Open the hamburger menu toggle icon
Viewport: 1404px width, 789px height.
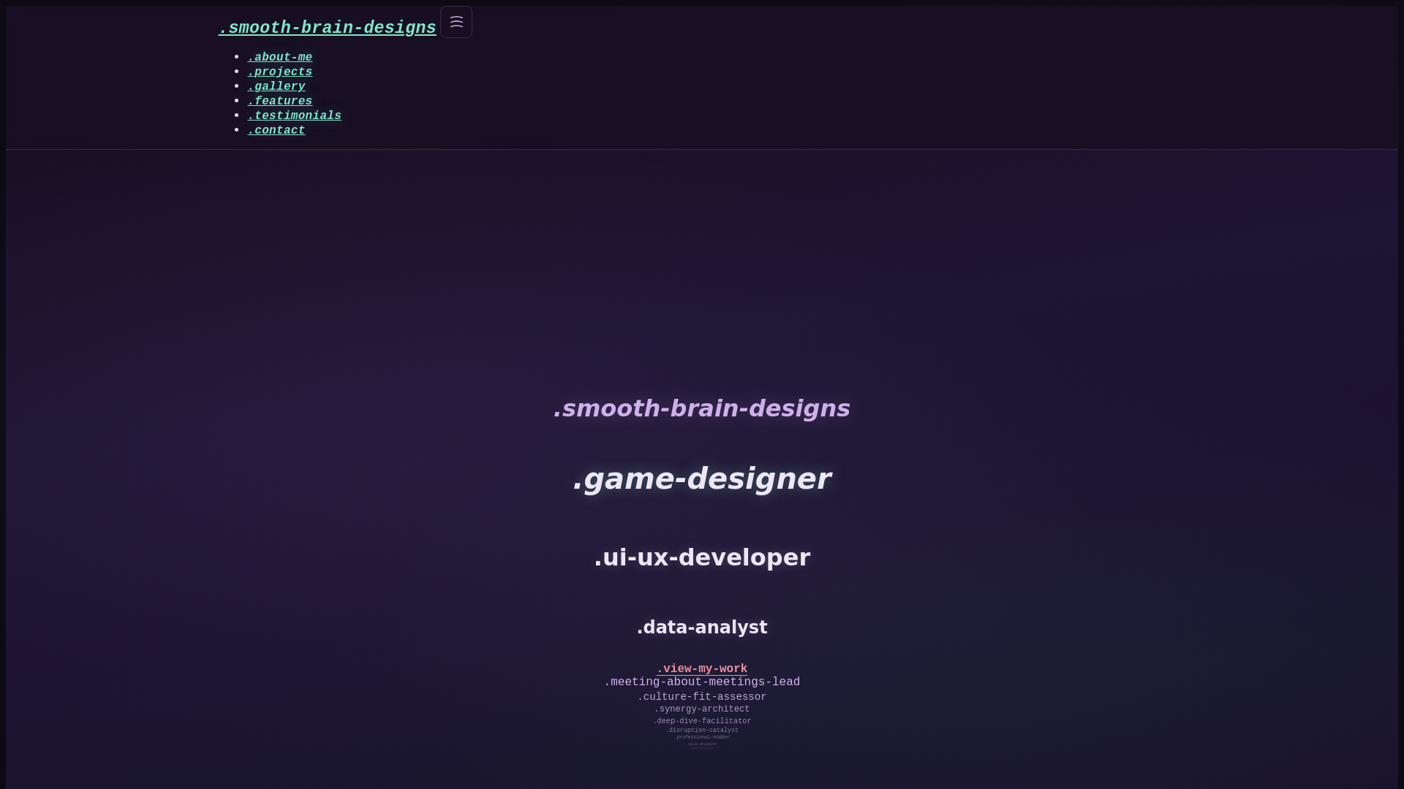pos(456,22)
